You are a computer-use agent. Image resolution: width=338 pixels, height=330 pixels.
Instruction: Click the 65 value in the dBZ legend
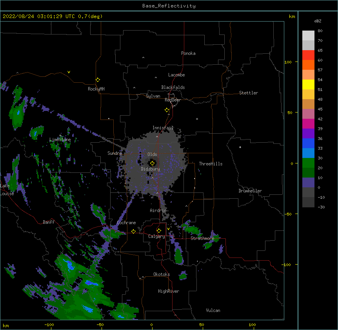point(320,50)
